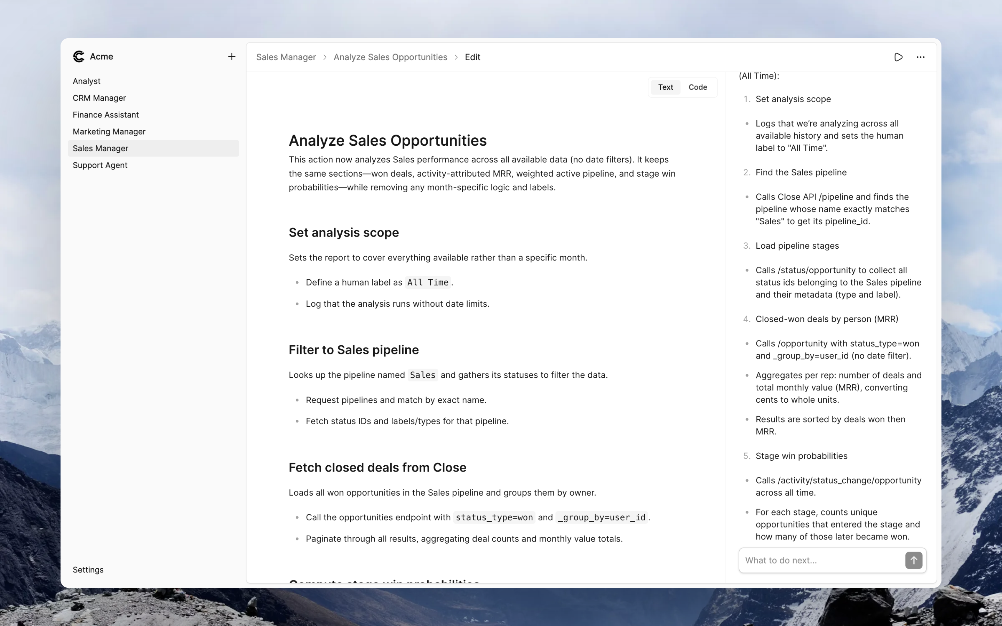
Task: Select CRM Manager in the sidebar
Action: click(100, 98)
